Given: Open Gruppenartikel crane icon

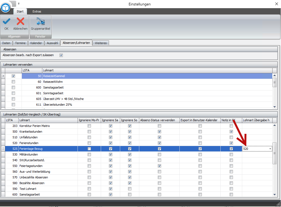Looking at the screenshot, I should click(40, 22).
